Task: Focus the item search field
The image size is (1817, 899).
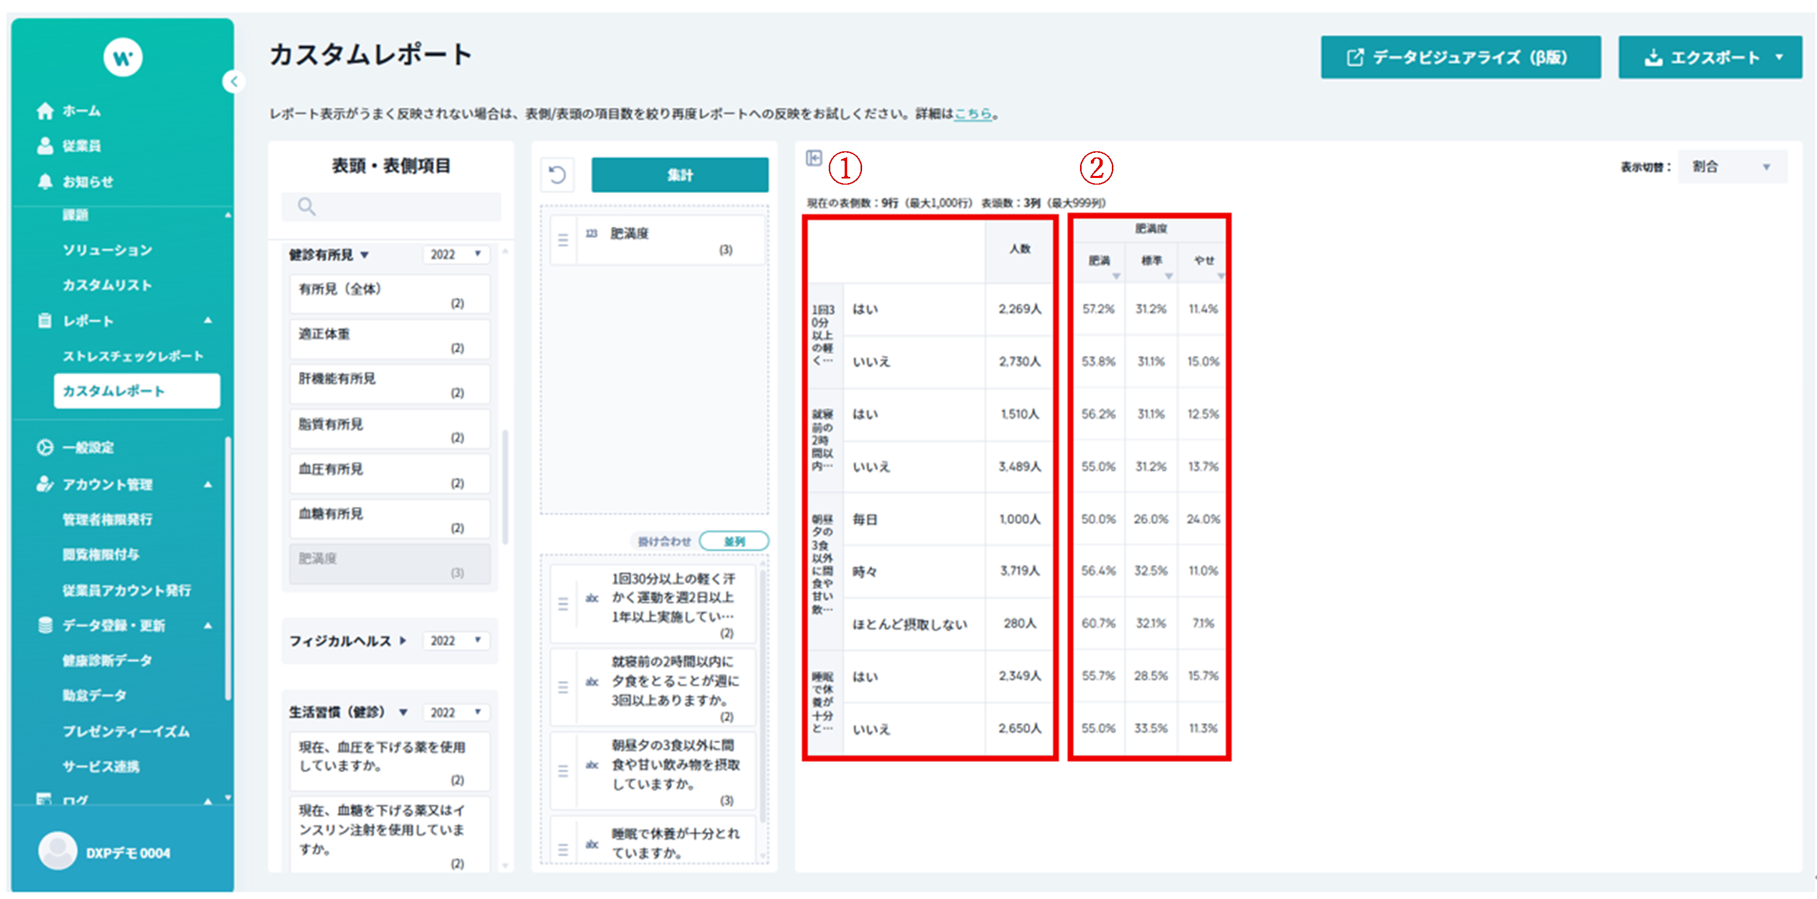Action: [x=391, y=207]
